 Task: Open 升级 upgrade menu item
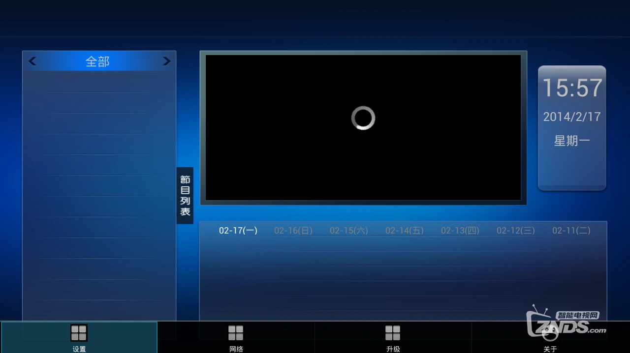393,337
